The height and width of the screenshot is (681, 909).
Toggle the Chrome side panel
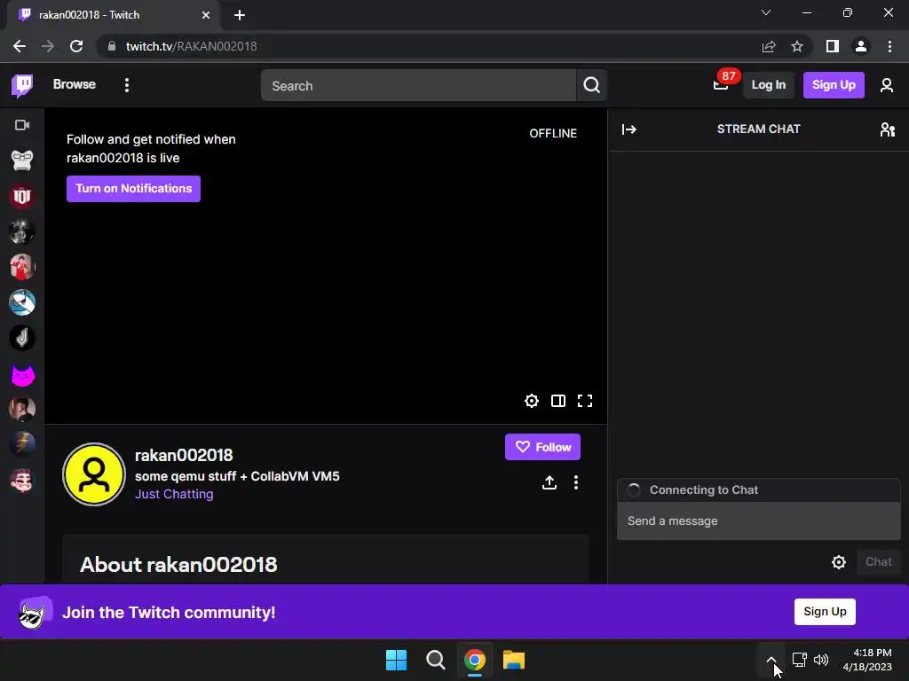(x=833, y=46)
